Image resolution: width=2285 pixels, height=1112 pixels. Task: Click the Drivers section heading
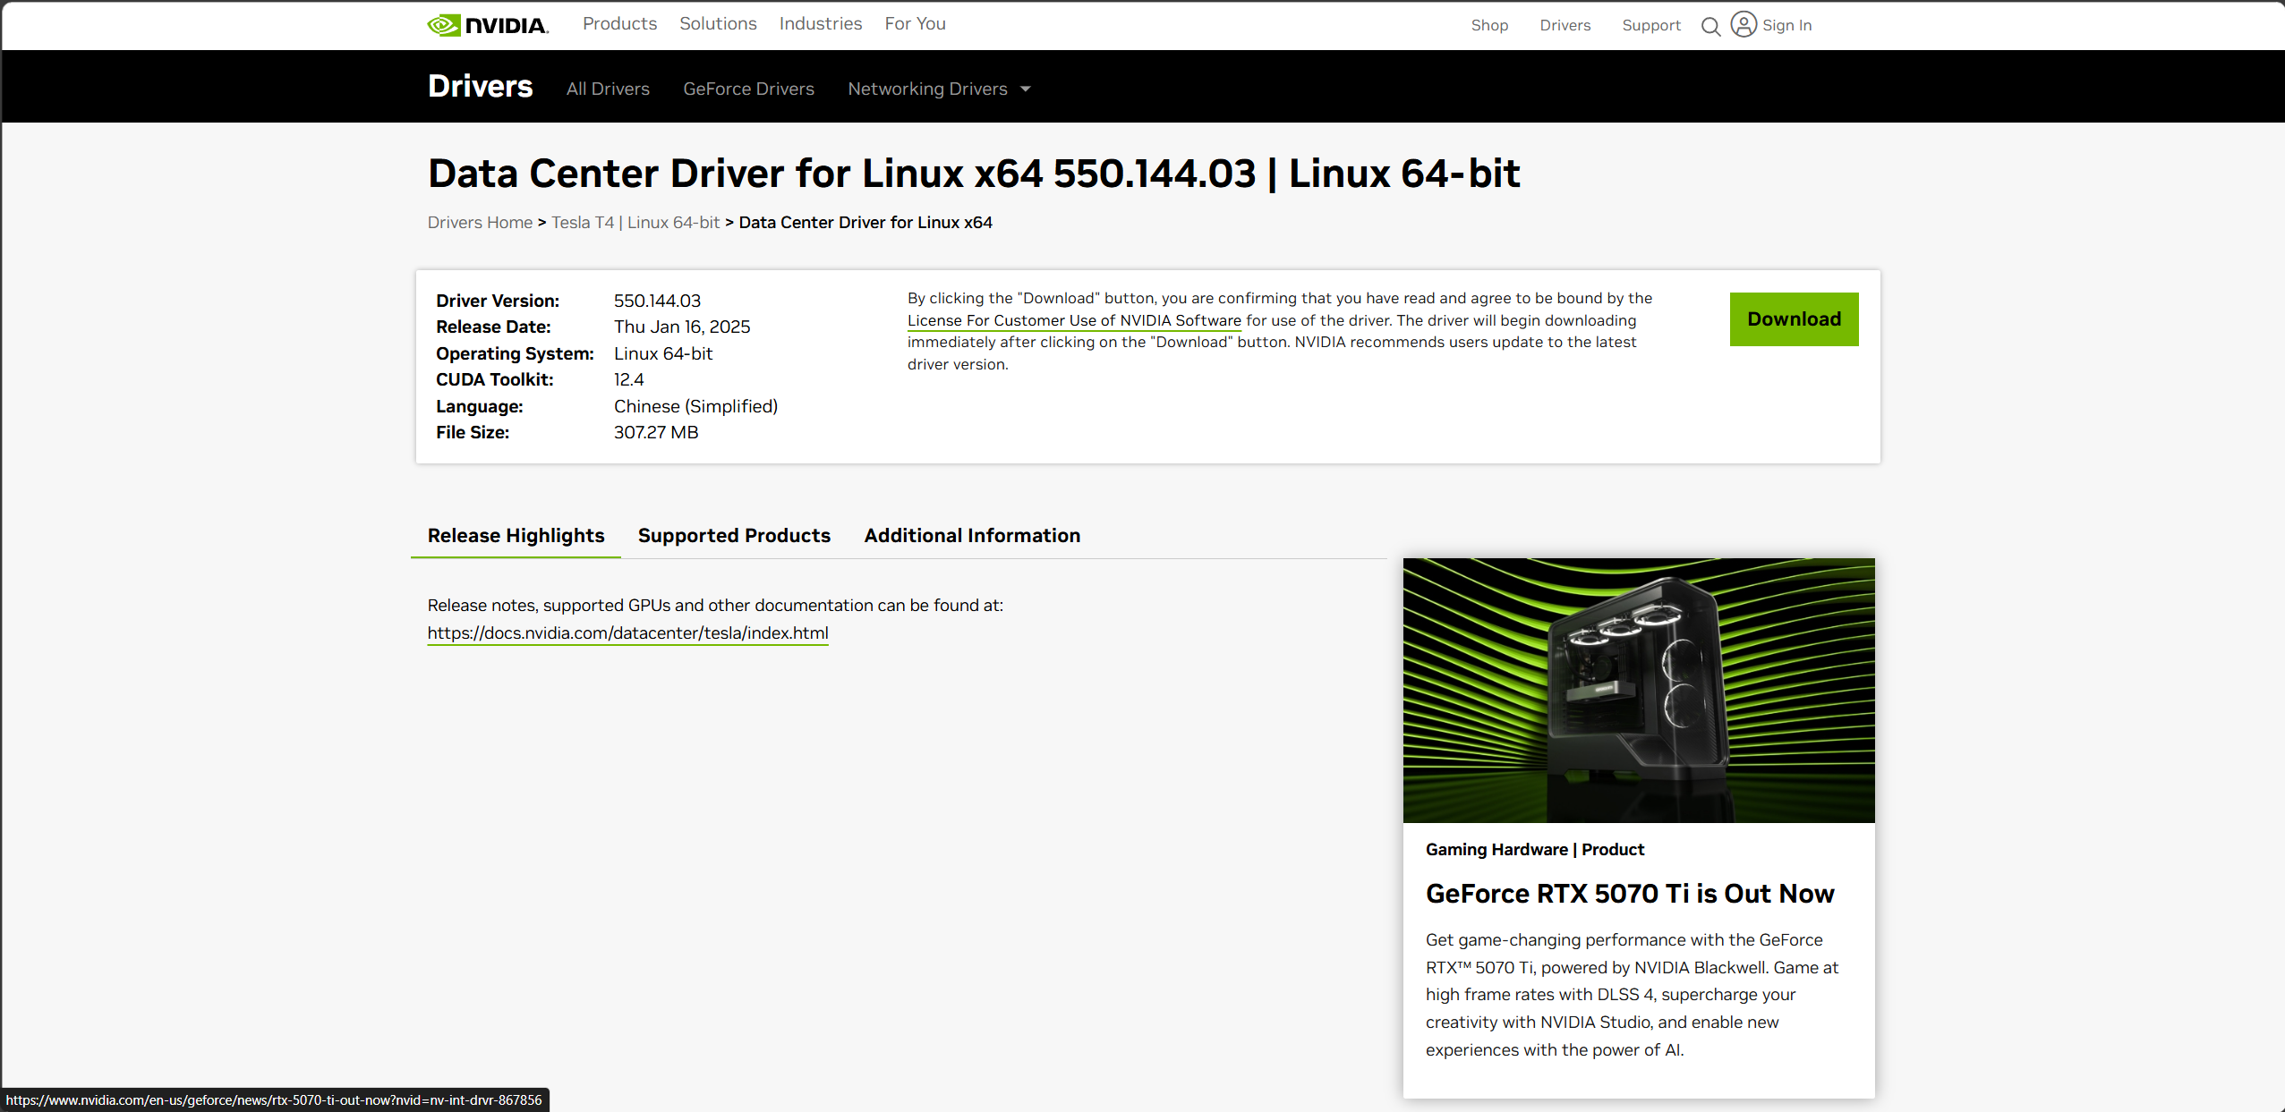[481, 86]
